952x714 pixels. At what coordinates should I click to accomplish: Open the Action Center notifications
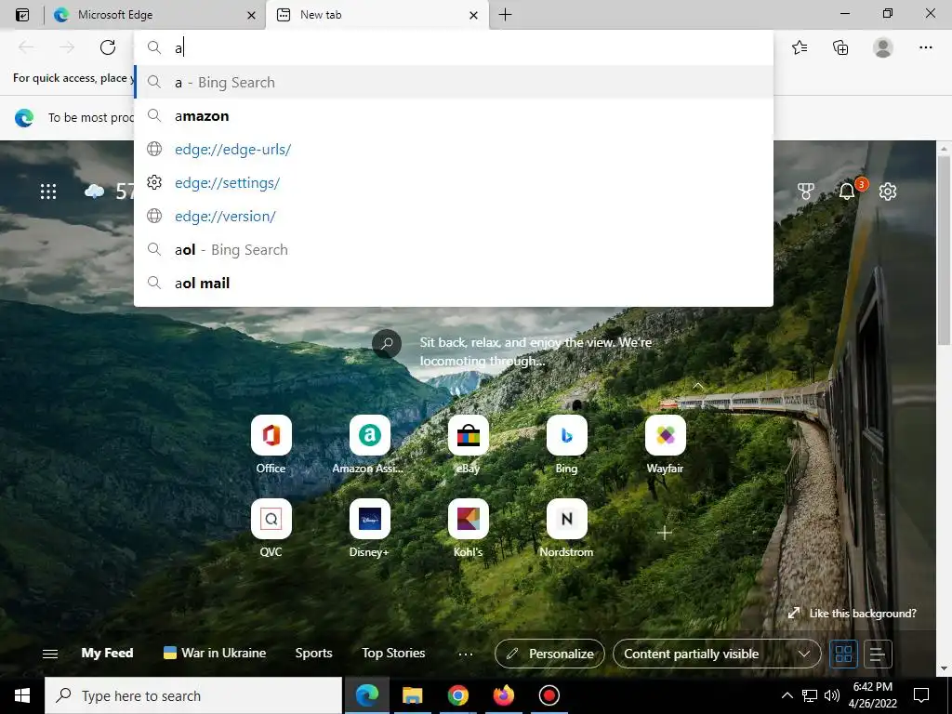tap(921, 695)
